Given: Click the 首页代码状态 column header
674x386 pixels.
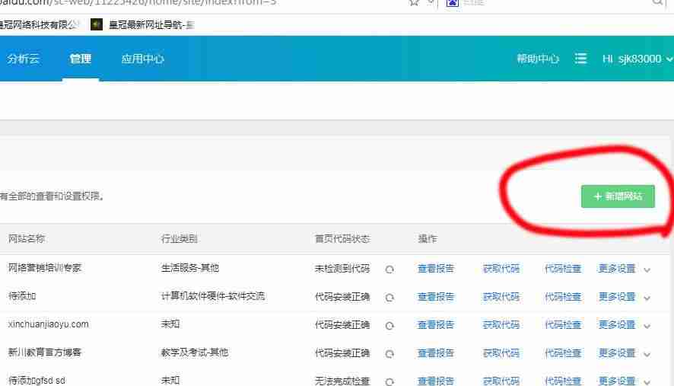Looking at the screenshot, I should [342, 238].
